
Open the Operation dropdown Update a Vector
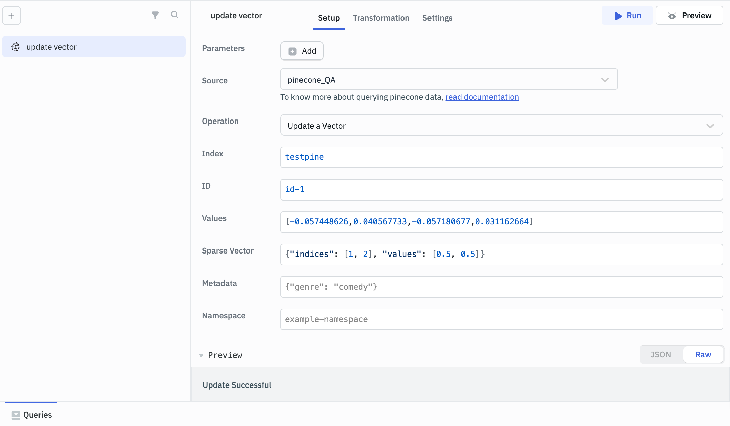point(501,125)
